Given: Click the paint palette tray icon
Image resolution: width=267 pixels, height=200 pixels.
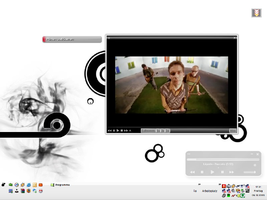Looking at the screenshot, I should (x=238, y=191).
